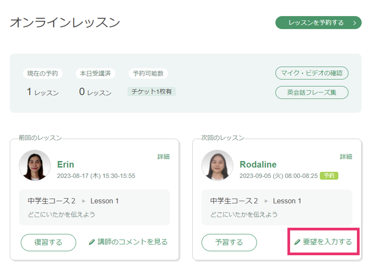This screenshot has width=368, height=273.
Task: Click the triangle arrow in Rodaline's course path
Action: [x=266, y=201]
